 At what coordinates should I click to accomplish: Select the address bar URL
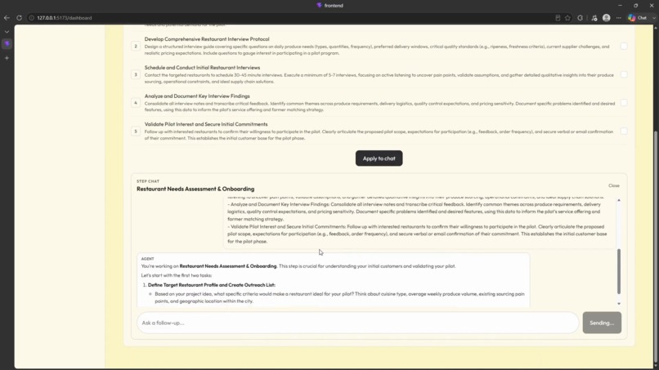[x=65, y=18]
